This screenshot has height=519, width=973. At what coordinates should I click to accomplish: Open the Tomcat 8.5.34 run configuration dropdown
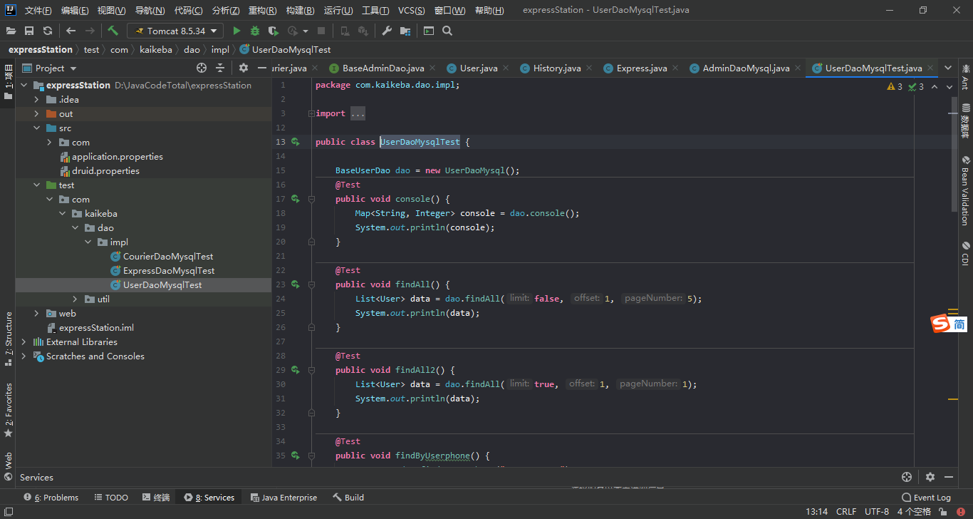[x=175, y=31]
